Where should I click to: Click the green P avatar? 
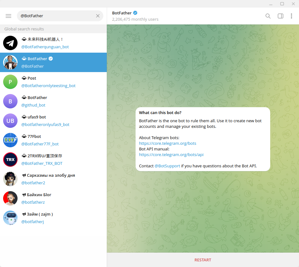pyautogui.click(x=10, y=82)
